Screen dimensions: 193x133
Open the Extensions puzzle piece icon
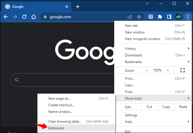[160, 17]
